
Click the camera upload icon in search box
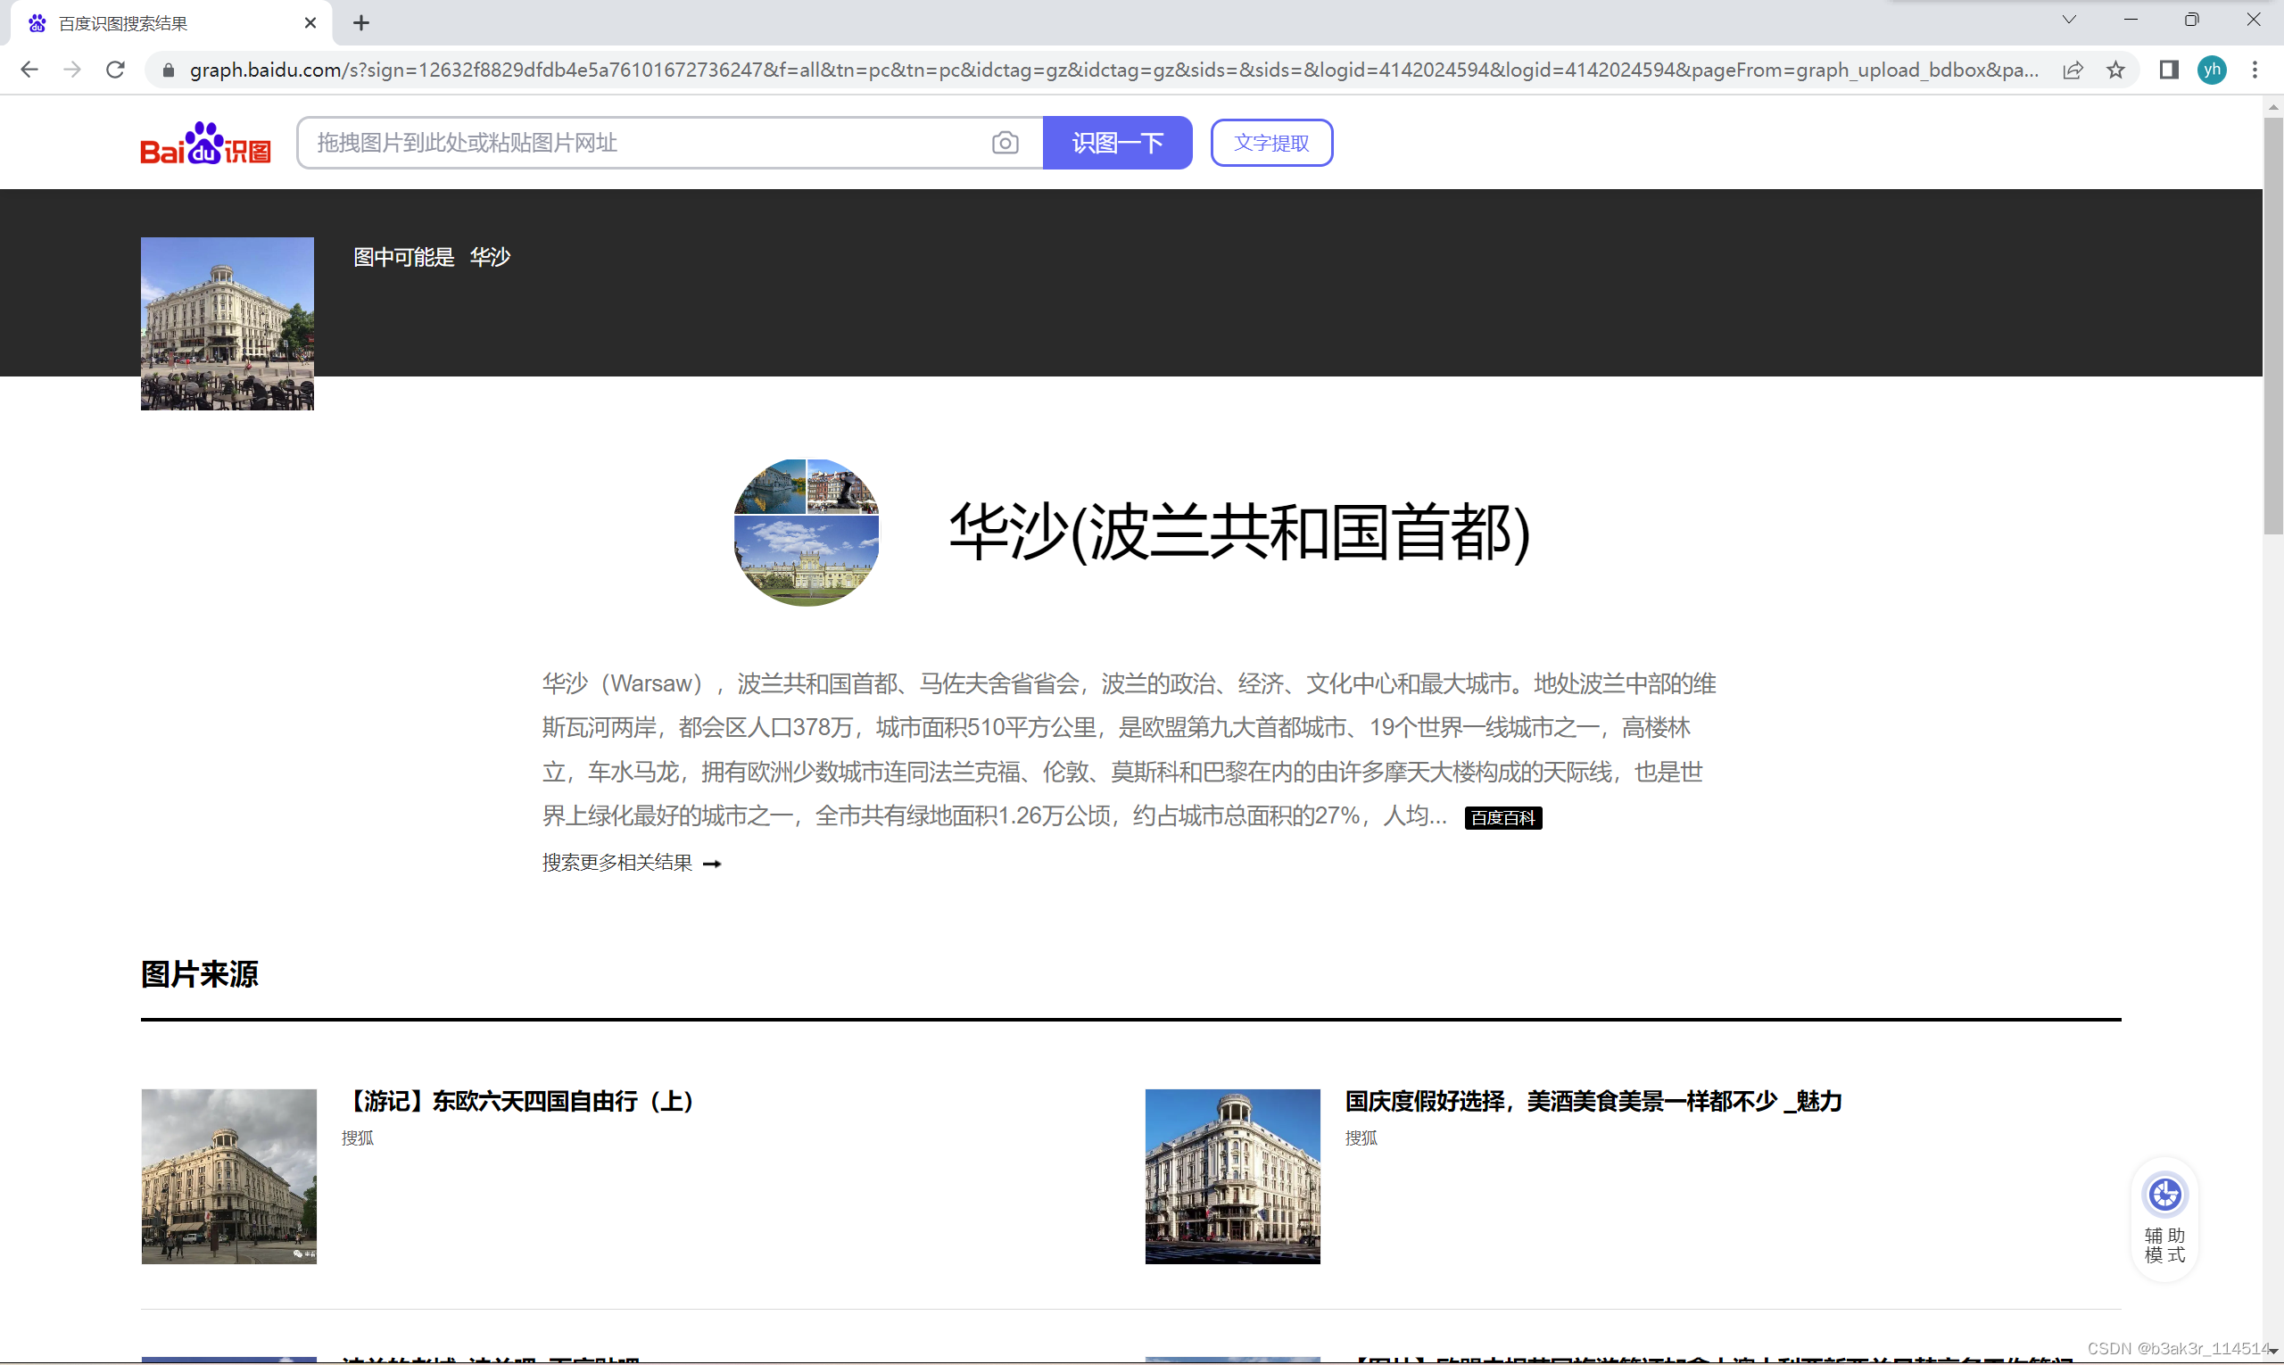pos(1005,143)
